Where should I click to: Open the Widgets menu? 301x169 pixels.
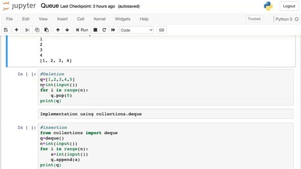click(123, 19)
